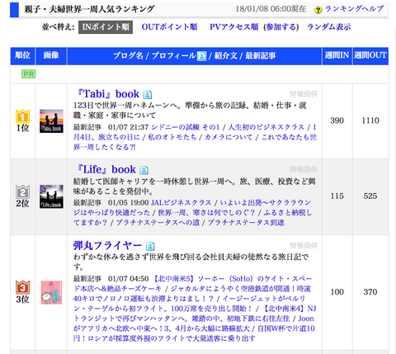Click the silver 2位 crown icon

[x=22, y=191]
